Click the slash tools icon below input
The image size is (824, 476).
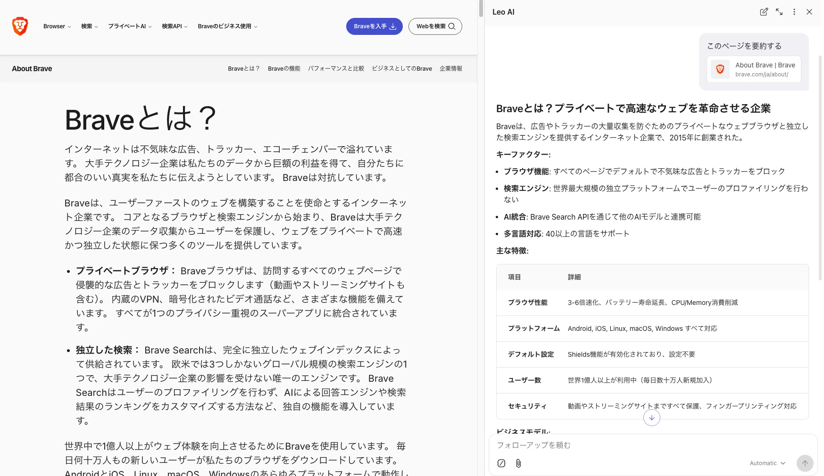501,463
